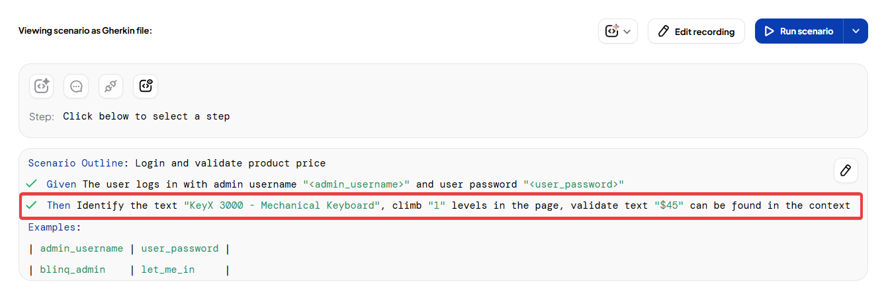Viewport: 888px width, 292px height.
Task: Click the code preview eye icon
Action: [146, 86]
